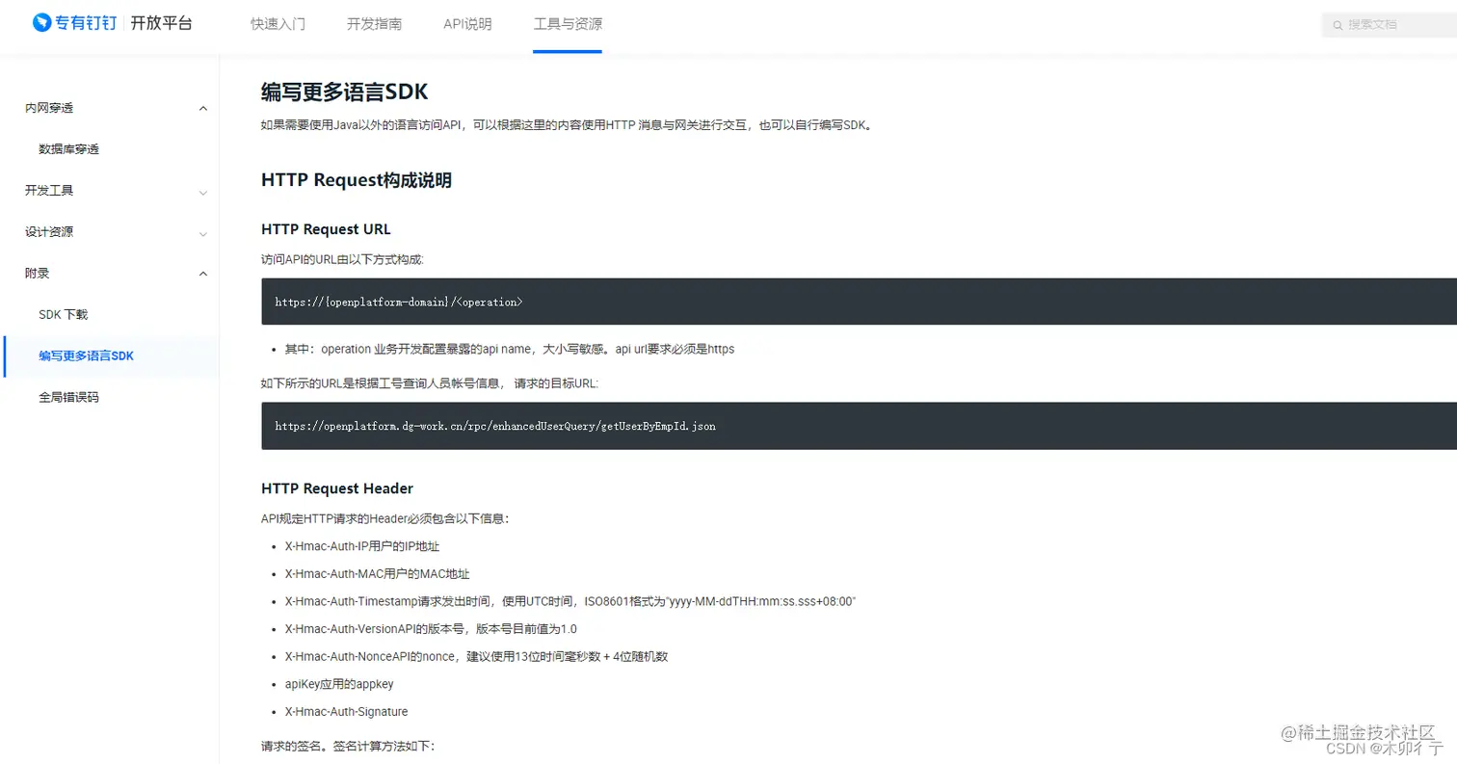Select the API说明 tab
The height and width of the screenshot is (764, 1457).
tap(467, 24)
